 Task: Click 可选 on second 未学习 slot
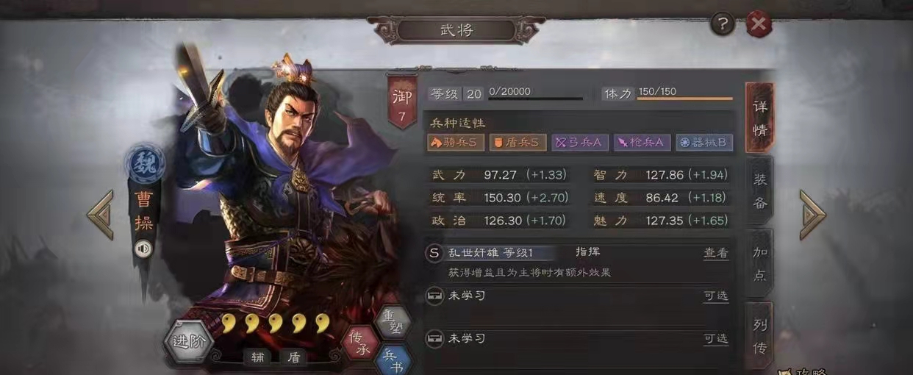click(716, 339)
